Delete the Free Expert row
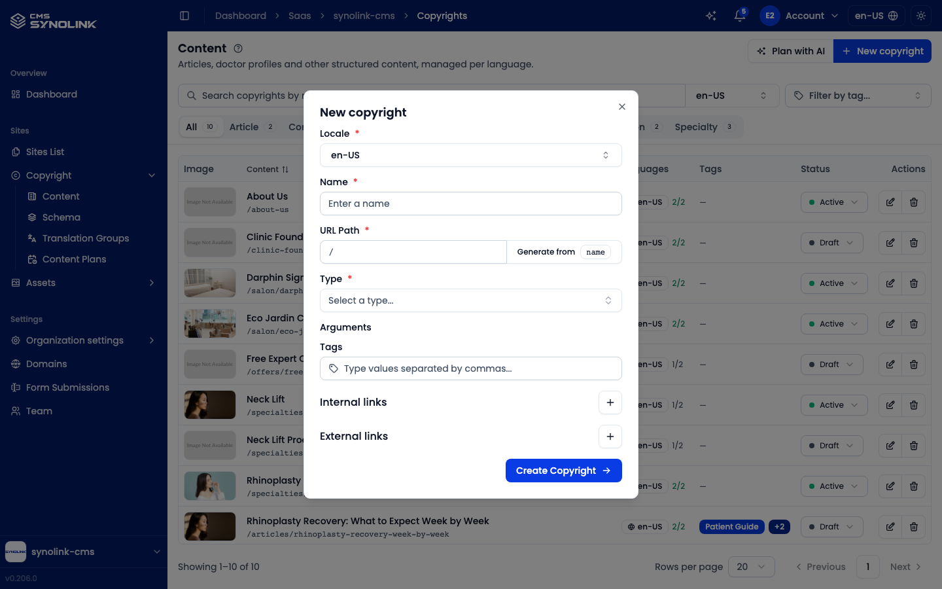 [914, 365]
